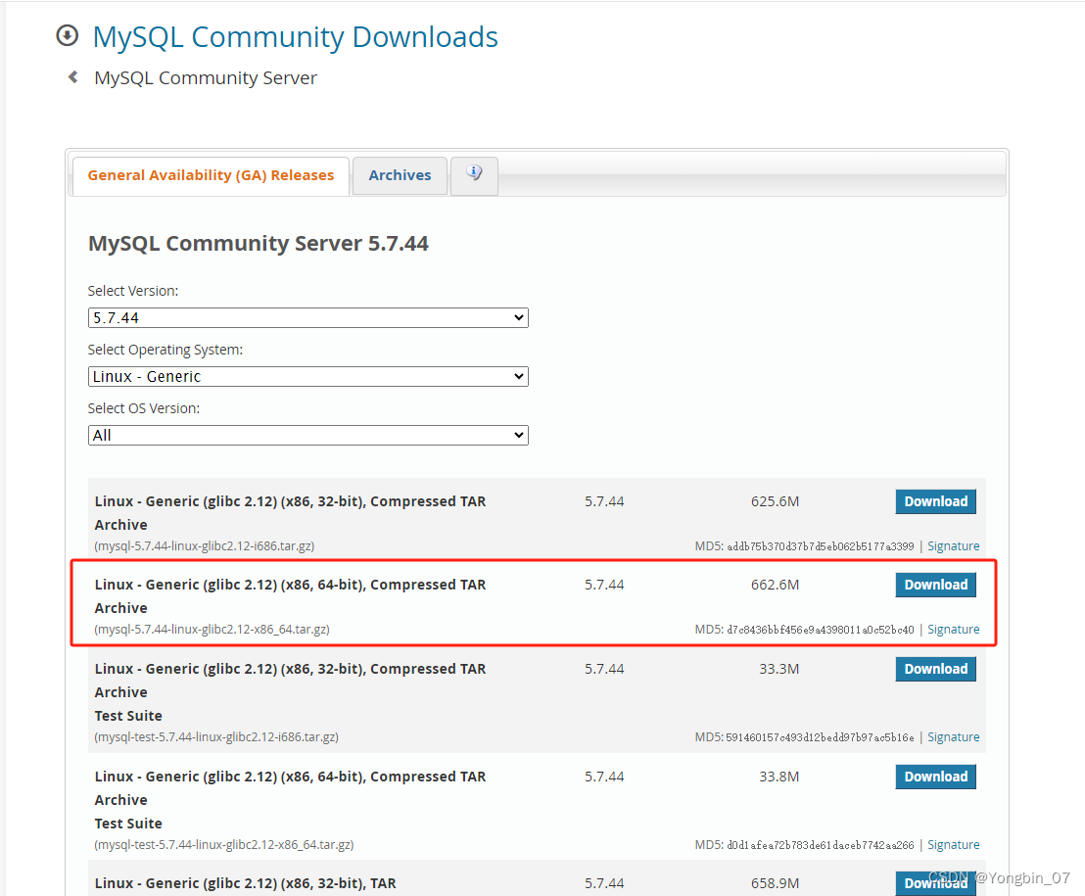Switch to the Archives tab
1085x896 pixels.
click(x=400, y=175)
